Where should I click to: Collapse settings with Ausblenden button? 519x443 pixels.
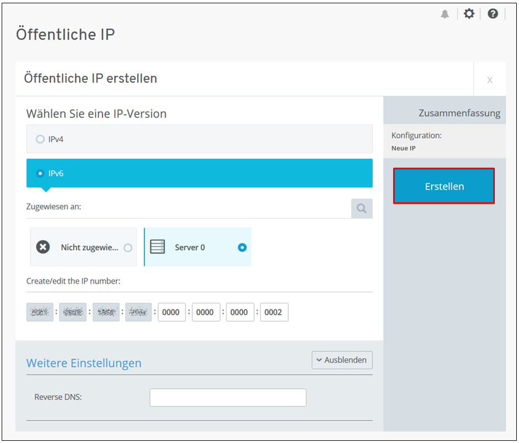pyautogui.click(x=342, y=360)
